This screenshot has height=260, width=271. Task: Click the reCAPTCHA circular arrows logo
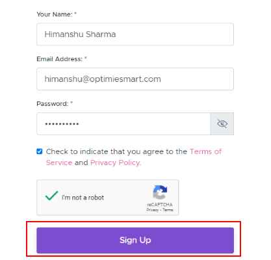tap(160, 192)
